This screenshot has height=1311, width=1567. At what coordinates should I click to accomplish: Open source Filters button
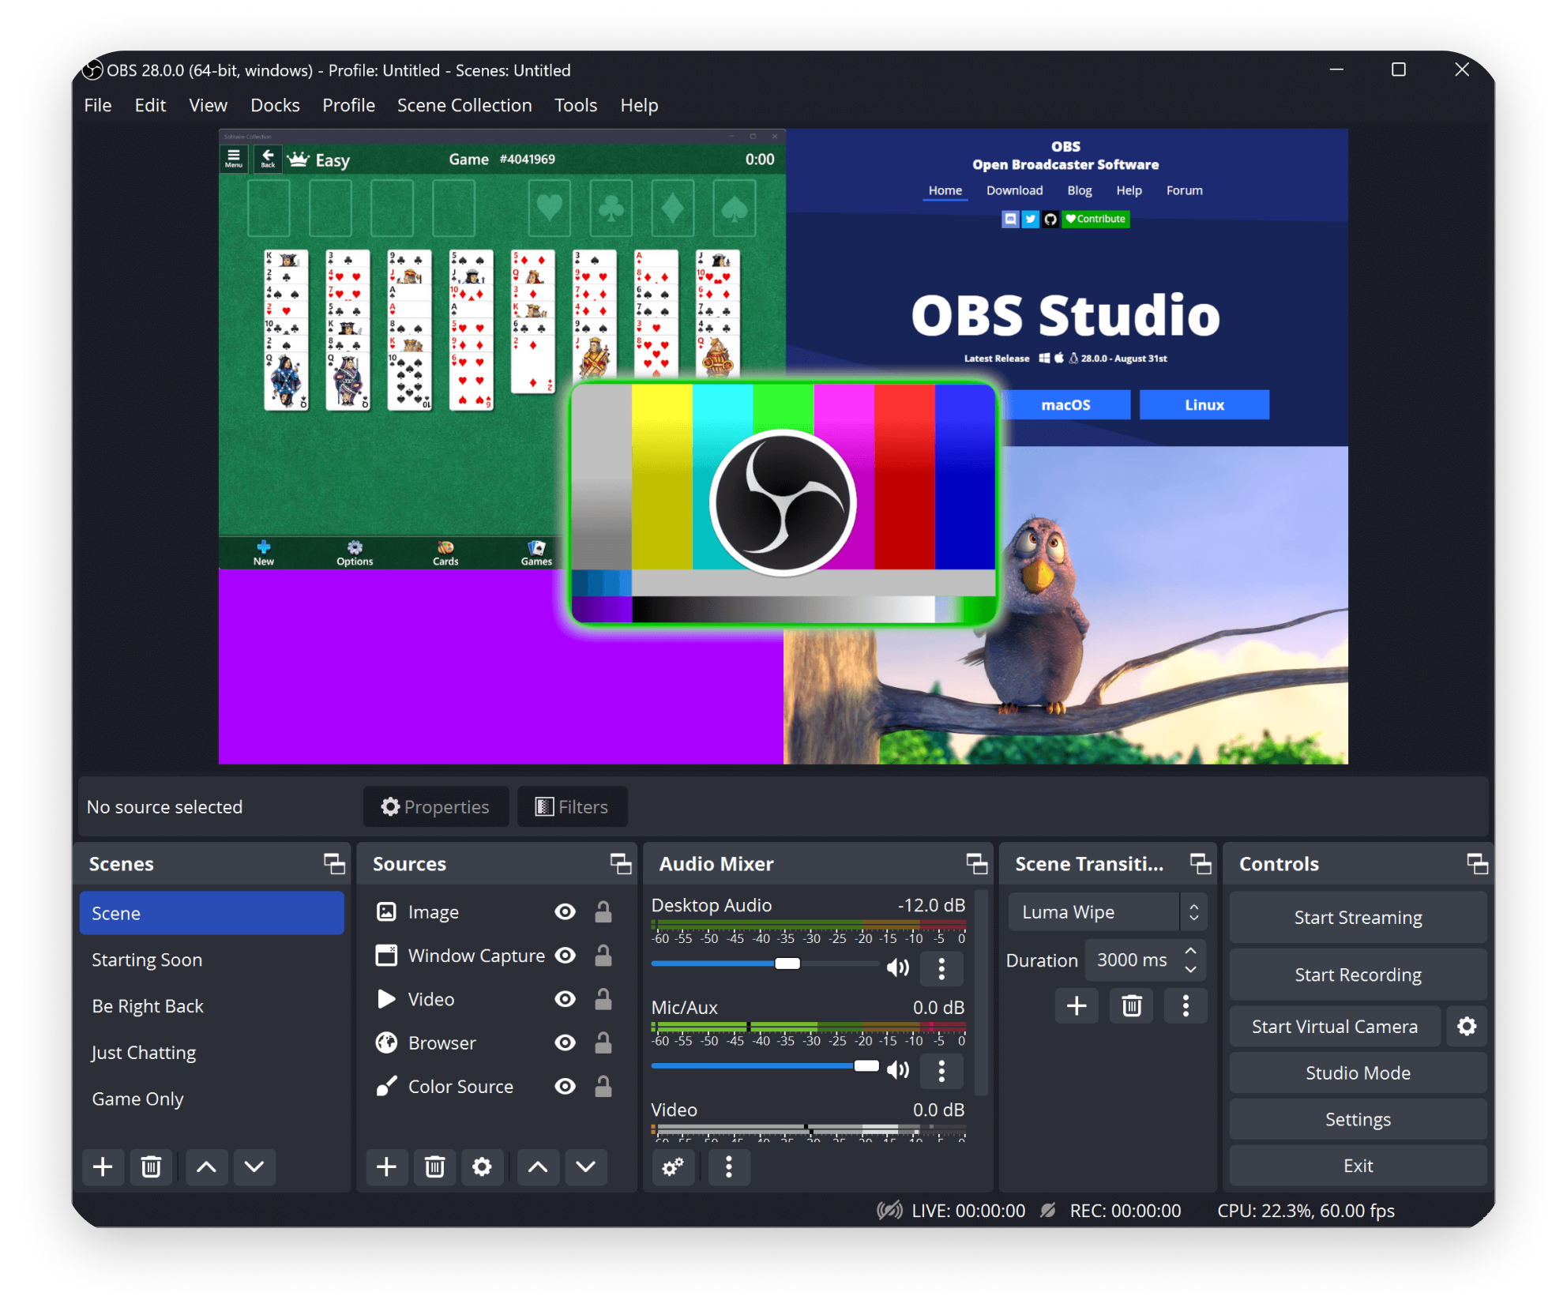pyautogui.click(x=572, y=806)
